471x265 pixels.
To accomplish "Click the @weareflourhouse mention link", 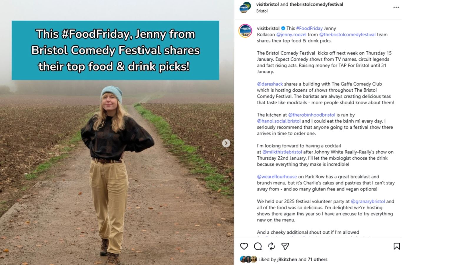I will point(277,177).
